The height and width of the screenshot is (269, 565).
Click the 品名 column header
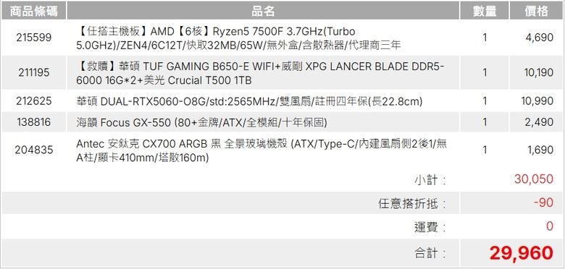click(x=263, y=11)
